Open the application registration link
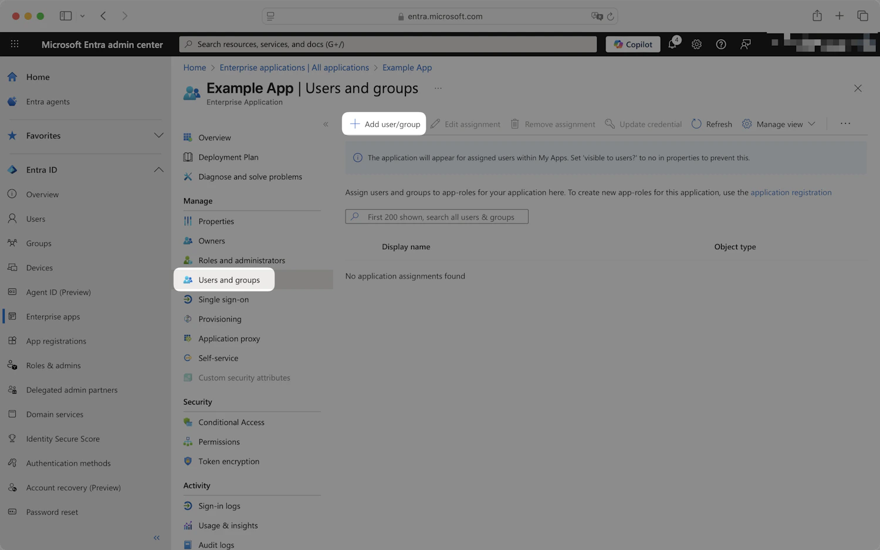The width and height of the screenshot is (880, 550). 791,192
